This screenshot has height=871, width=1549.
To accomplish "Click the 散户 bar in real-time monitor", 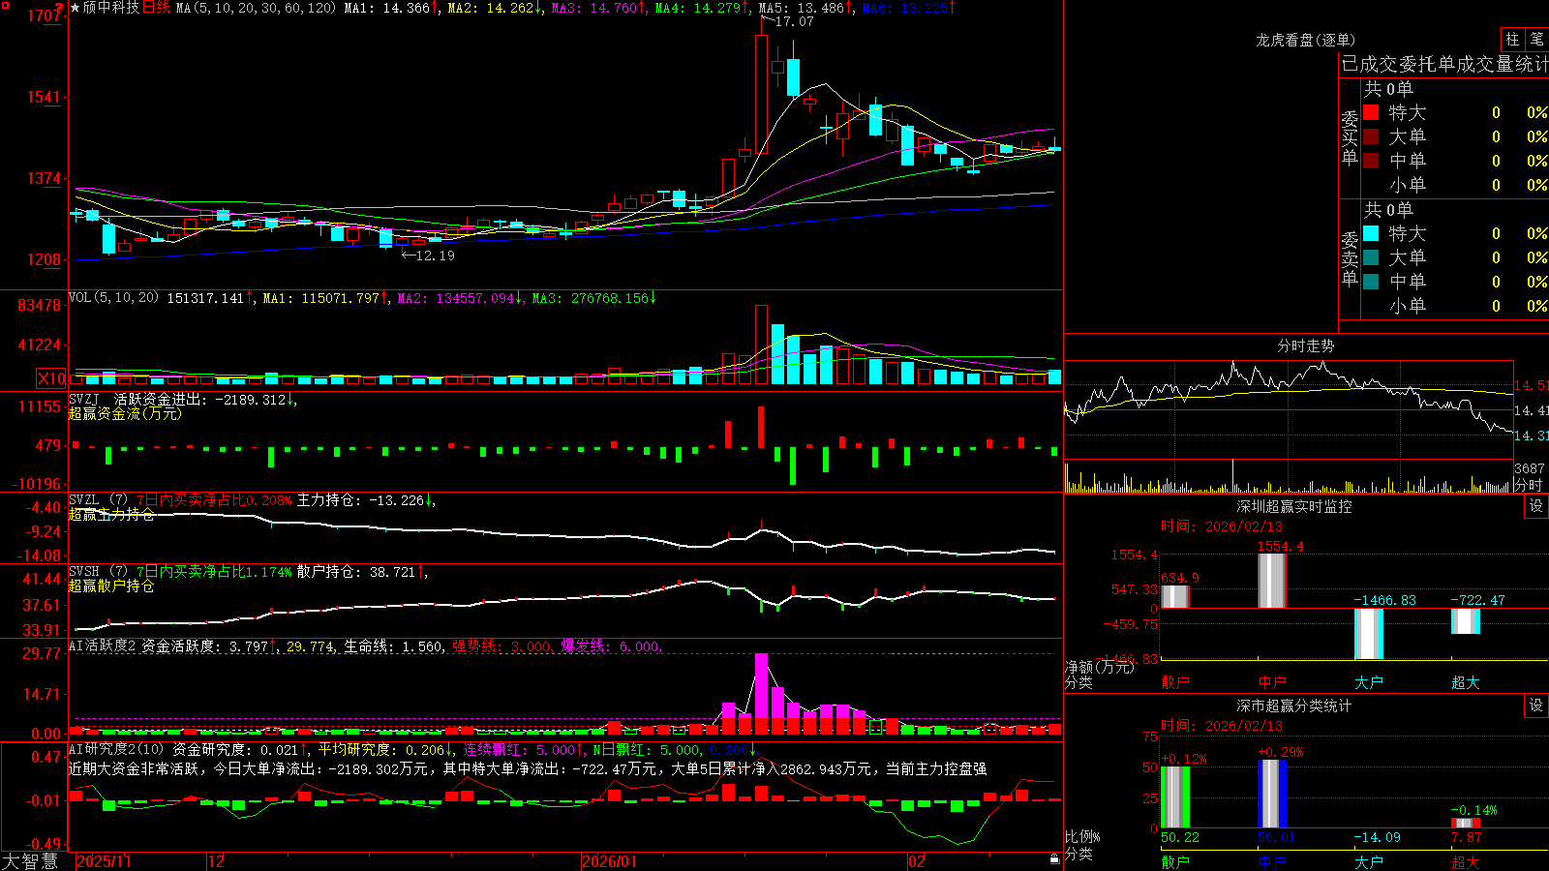I will point(1175,596).
